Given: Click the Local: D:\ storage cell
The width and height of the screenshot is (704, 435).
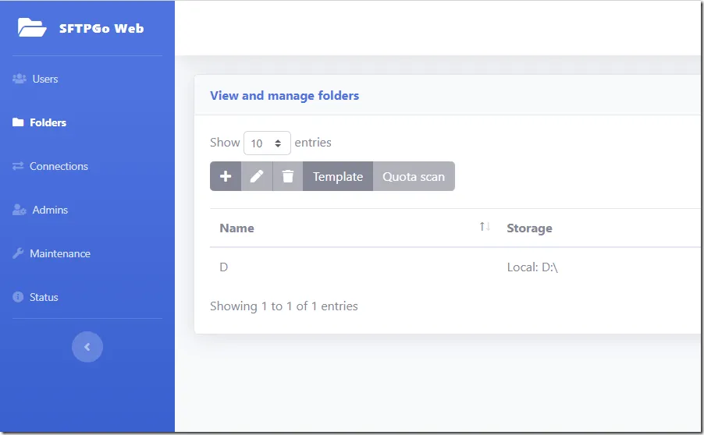Looking at the screenshot, I should (x=532, y=267).
